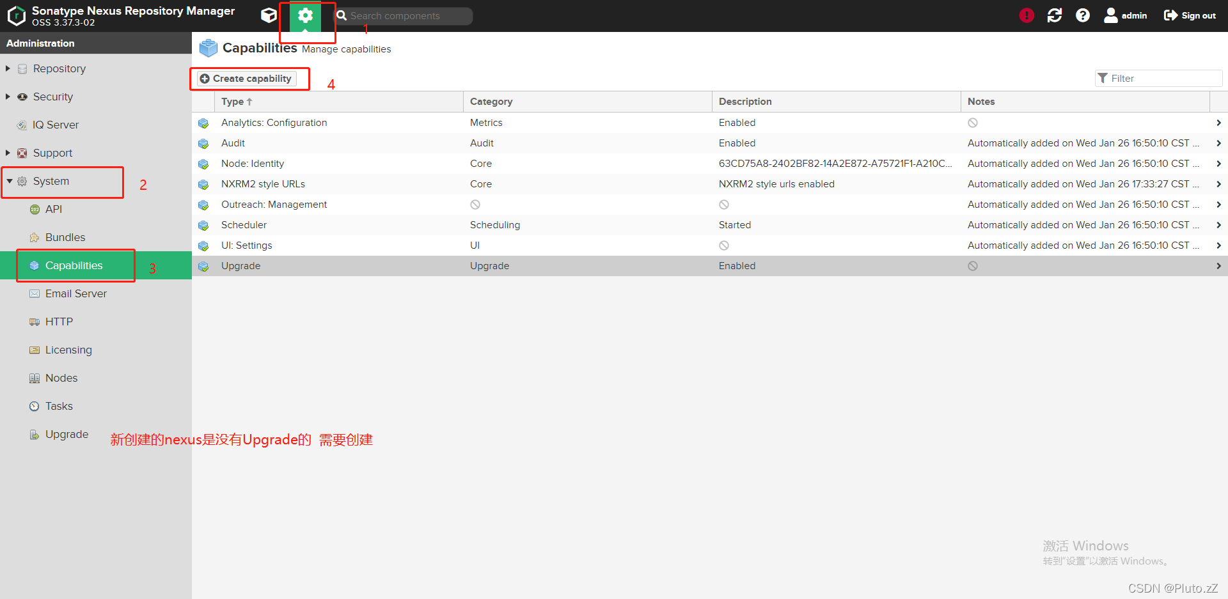1228x599 pixels.
Task: Click the Search components field
Action: pos(404,16)
